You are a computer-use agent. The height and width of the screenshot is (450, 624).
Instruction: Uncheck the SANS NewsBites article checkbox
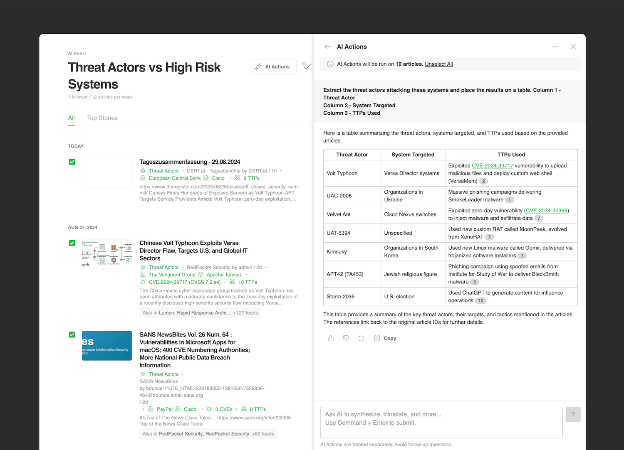click(72, 334)
